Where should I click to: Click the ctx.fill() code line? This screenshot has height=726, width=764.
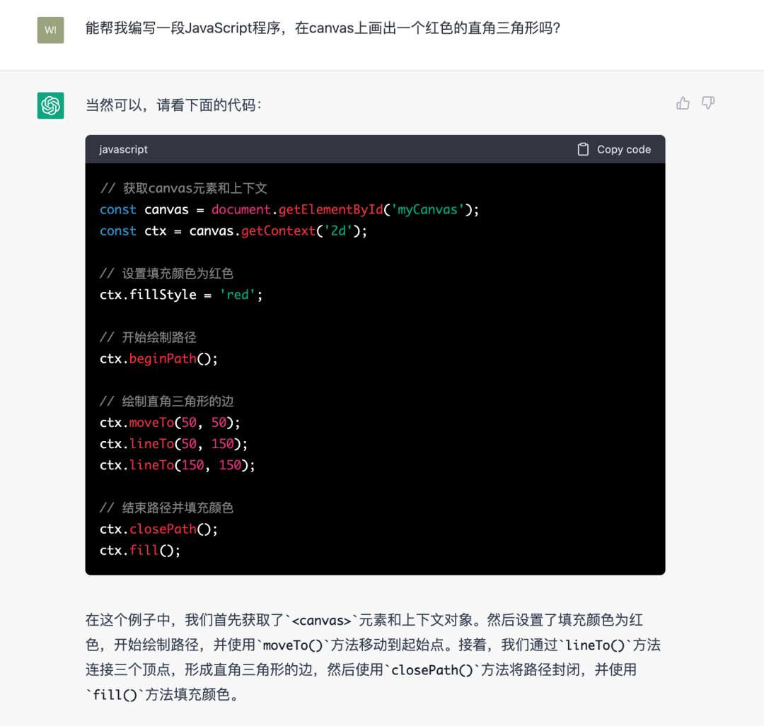click(140, 551)
